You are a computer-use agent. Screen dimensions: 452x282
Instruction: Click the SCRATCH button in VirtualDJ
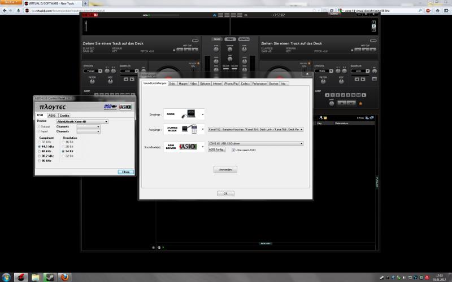click(x=244, y=39)
